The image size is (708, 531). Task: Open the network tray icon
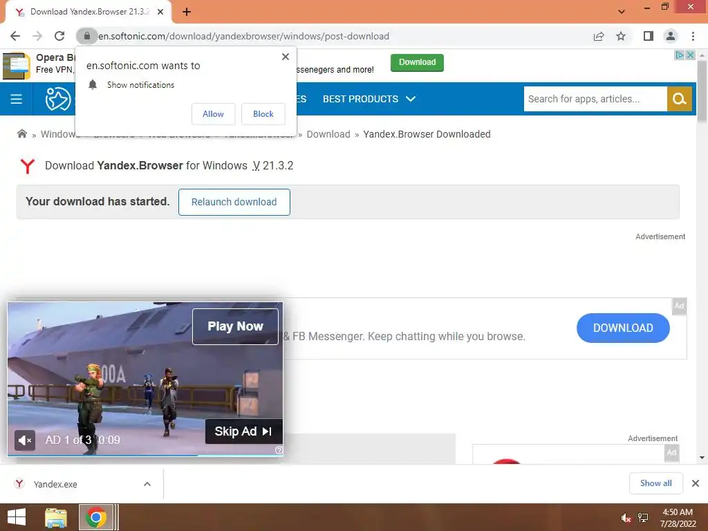click(643, 518)
